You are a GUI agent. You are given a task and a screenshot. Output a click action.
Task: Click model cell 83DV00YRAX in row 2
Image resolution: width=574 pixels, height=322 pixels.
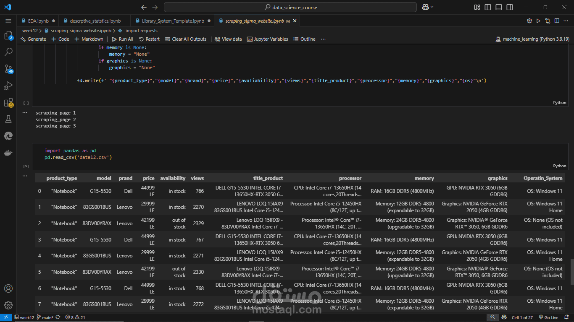(97, 223)
